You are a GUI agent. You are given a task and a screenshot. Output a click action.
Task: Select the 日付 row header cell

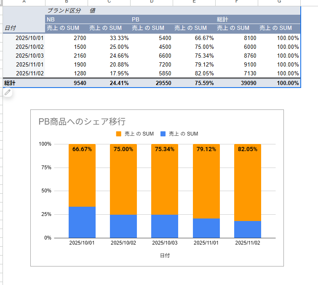coord(24,28)
